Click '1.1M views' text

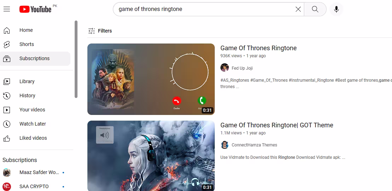point(231,133)
